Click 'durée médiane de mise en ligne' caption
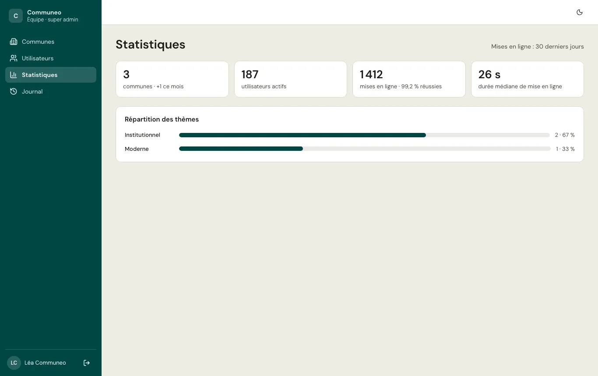This screenshot has height=376, width=598. click(x=520, y=87)
